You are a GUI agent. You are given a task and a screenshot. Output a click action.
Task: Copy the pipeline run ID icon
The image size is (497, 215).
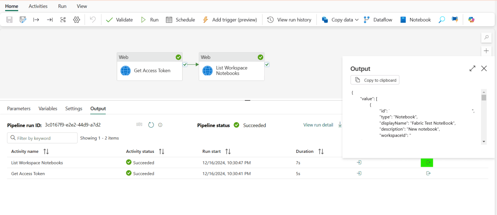[x=139, y=125]
